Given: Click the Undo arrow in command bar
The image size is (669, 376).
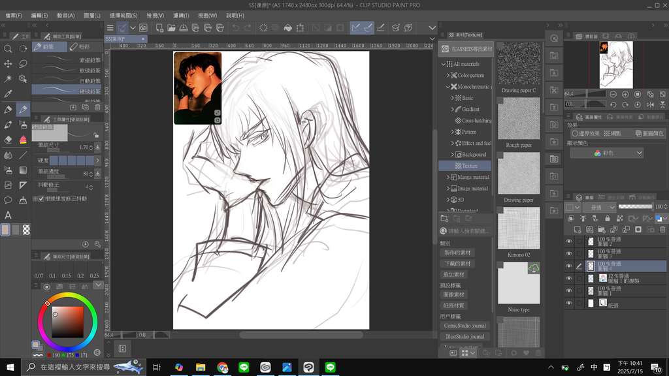Looking at the screenshot, I should pyautogui.click(x=235, y=27).
